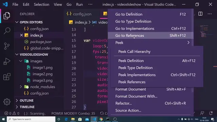
Task: Open OBS icon on taskbar
Action: click(115, 119)
